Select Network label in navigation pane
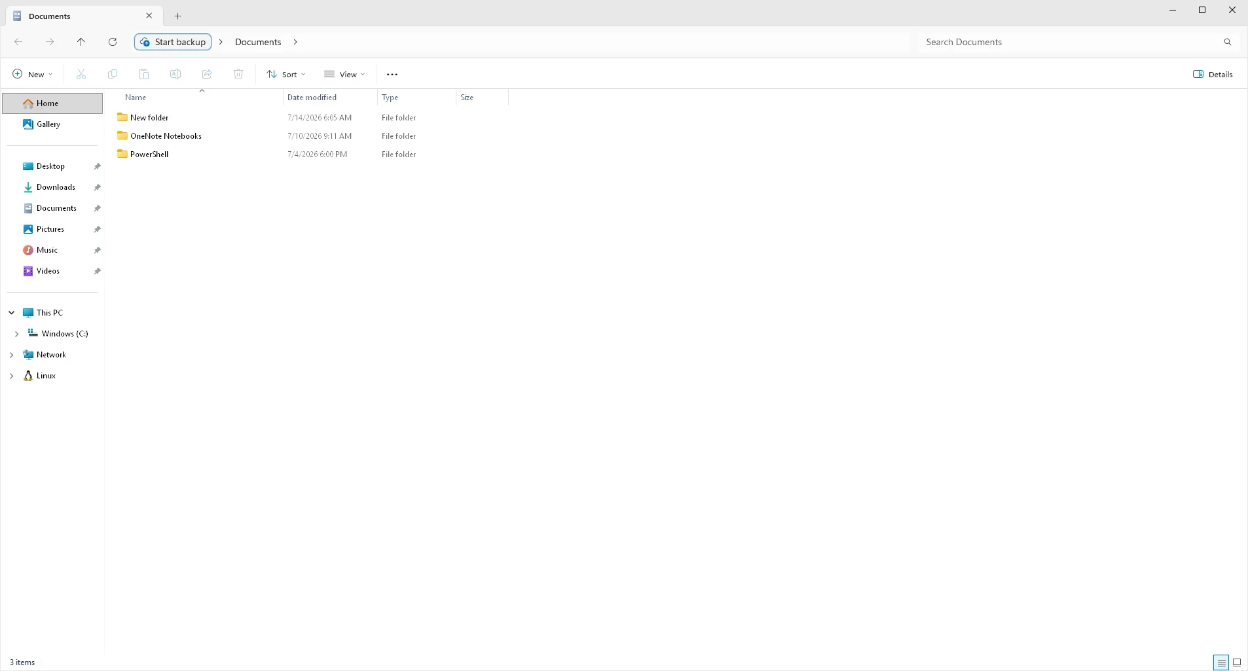 point(51,355)
